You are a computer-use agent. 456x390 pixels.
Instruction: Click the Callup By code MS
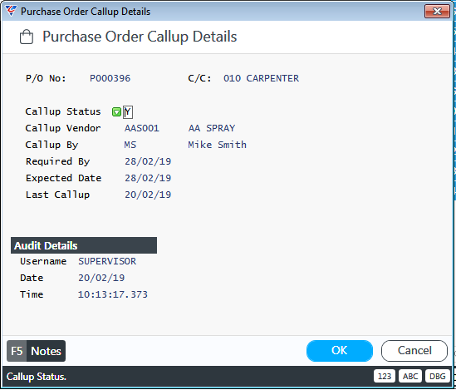tap(130, 145)
